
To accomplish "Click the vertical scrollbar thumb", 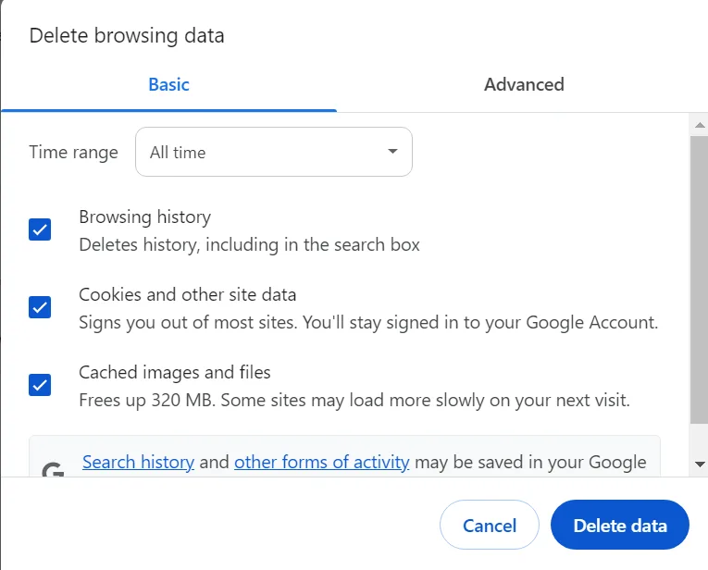I will point(699,279).
